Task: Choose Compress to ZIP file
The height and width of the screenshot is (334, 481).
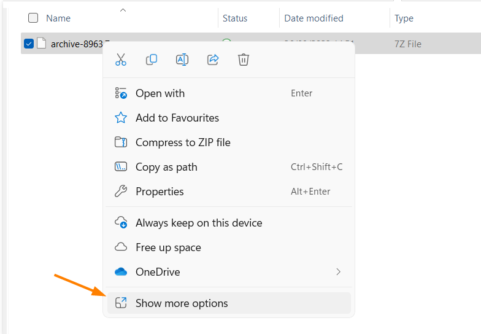Action: 183,142
